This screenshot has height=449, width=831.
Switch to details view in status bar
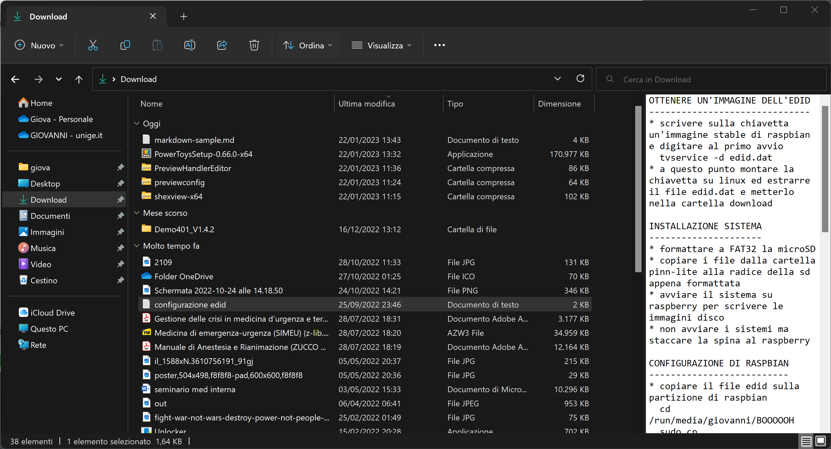pos(806,441)
